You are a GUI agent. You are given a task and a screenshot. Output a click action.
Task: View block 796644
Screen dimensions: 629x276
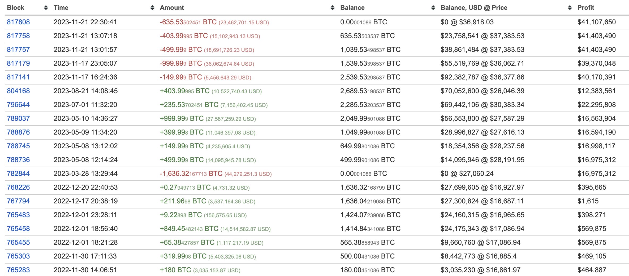point(18,105)
